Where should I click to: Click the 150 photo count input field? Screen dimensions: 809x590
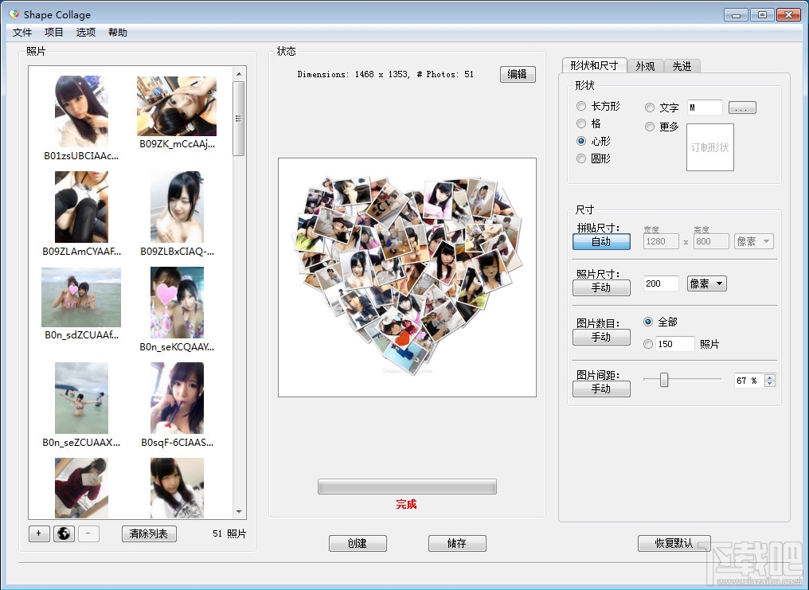(x=675, y=343)
